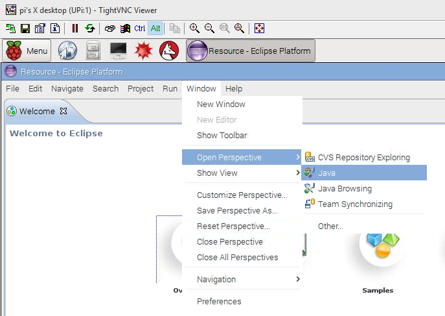
Task: Pause the VNC session with red pause icon
Action: coord(75,29)
